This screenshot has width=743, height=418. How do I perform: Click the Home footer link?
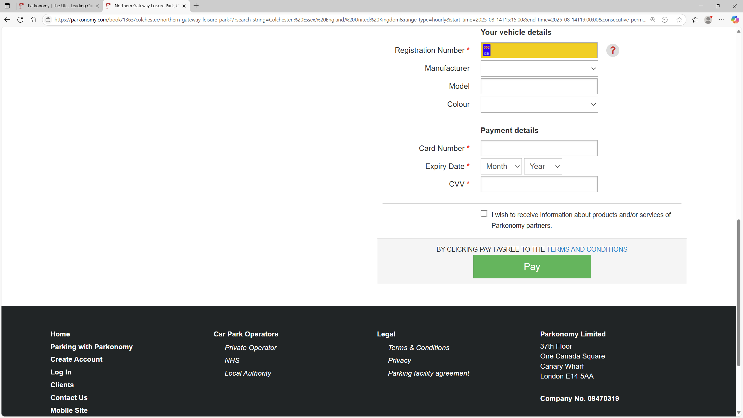[60, 334]
